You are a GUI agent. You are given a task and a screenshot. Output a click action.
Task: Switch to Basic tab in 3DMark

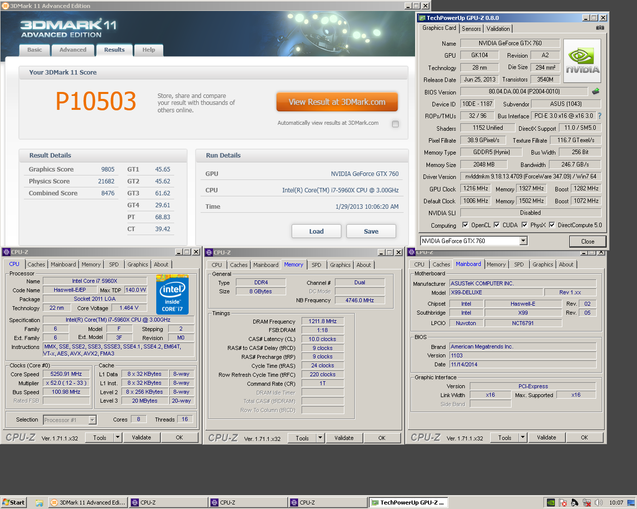pos(34,50)
